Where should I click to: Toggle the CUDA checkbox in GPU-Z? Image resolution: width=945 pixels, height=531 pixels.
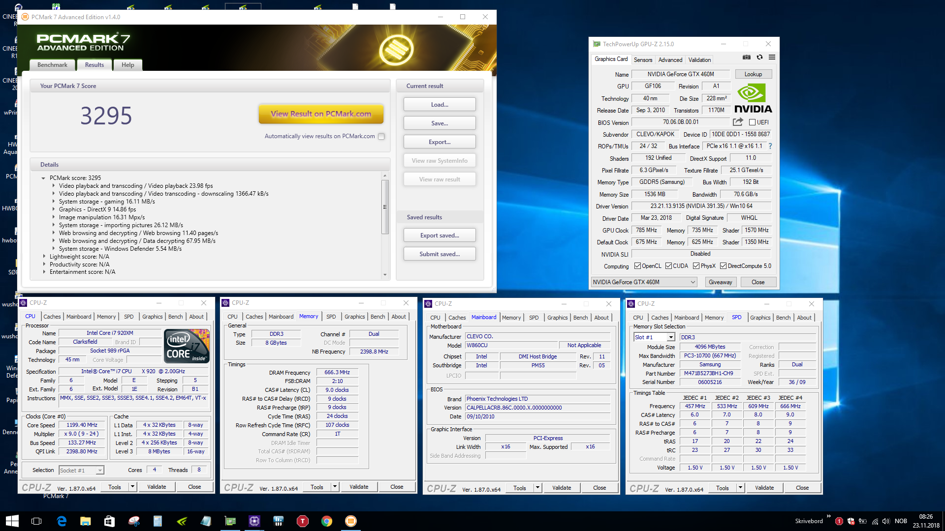(668, 266)
